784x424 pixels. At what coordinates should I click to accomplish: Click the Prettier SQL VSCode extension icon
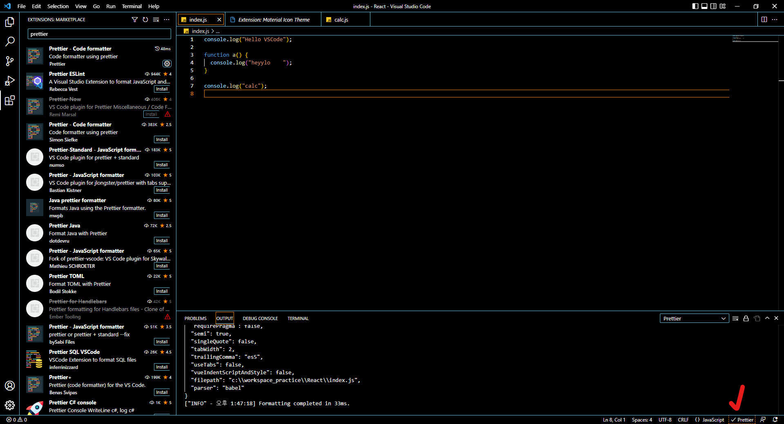coord(35,359)
